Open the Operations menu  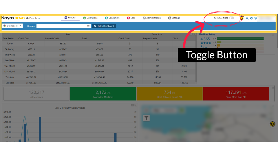tap(90, 18)
